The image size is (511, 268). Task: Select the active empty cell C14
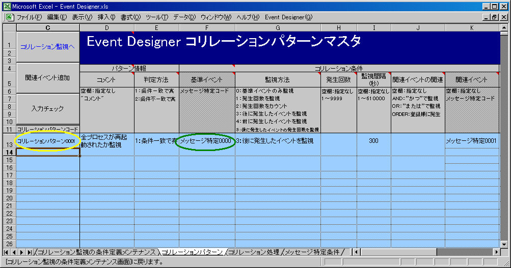click(x=47, y=152)
